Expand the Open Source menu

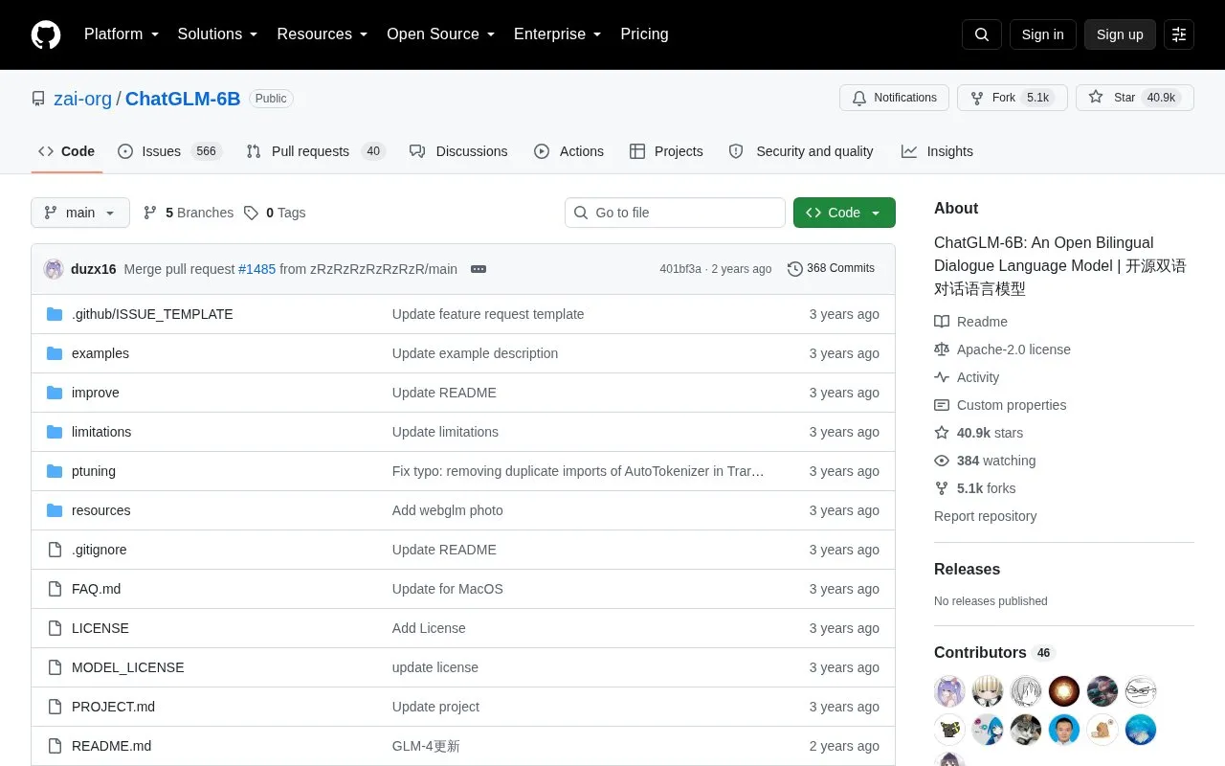coord(440,34)
